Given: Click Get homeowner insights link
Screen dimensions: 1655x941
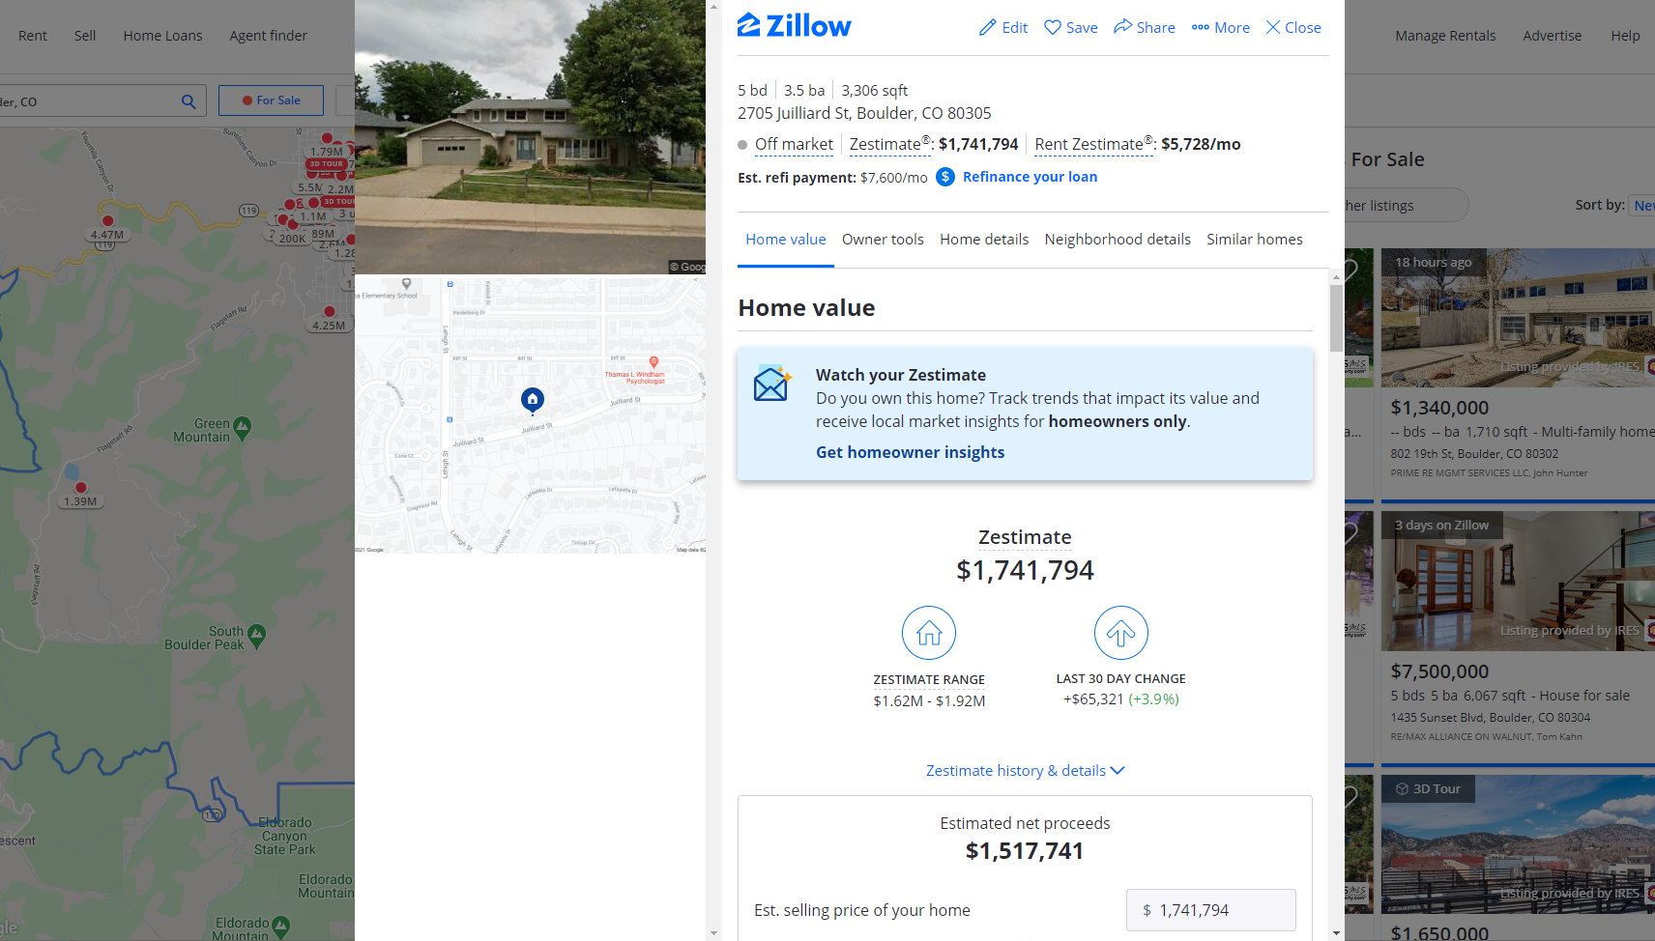Looking at the screenshot, I should 910,452.
